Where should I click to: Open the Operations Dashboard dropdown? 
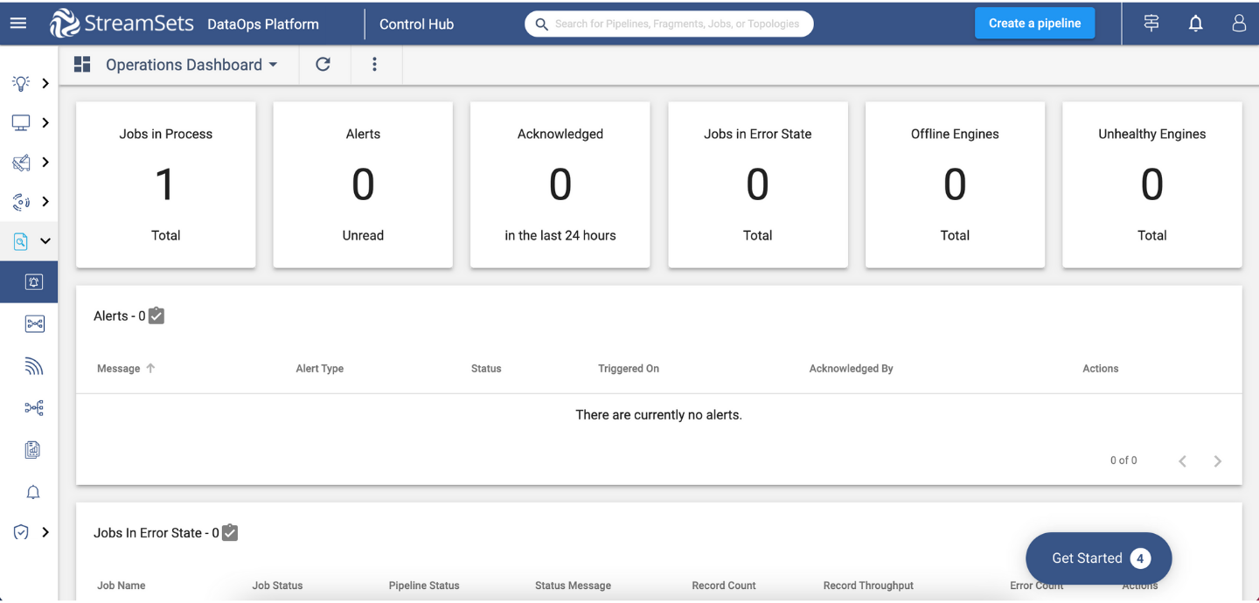tap(191, 65)
